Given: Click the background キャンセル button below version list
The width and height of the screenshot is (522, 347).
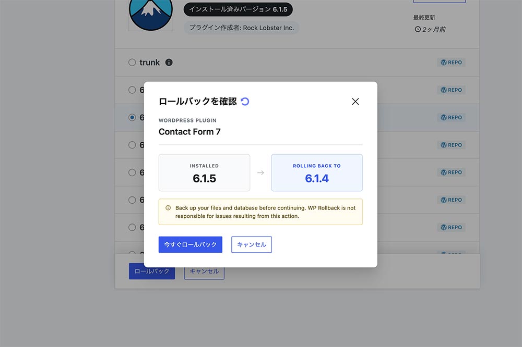Looking at the screenshot, I should pos(204,271).
